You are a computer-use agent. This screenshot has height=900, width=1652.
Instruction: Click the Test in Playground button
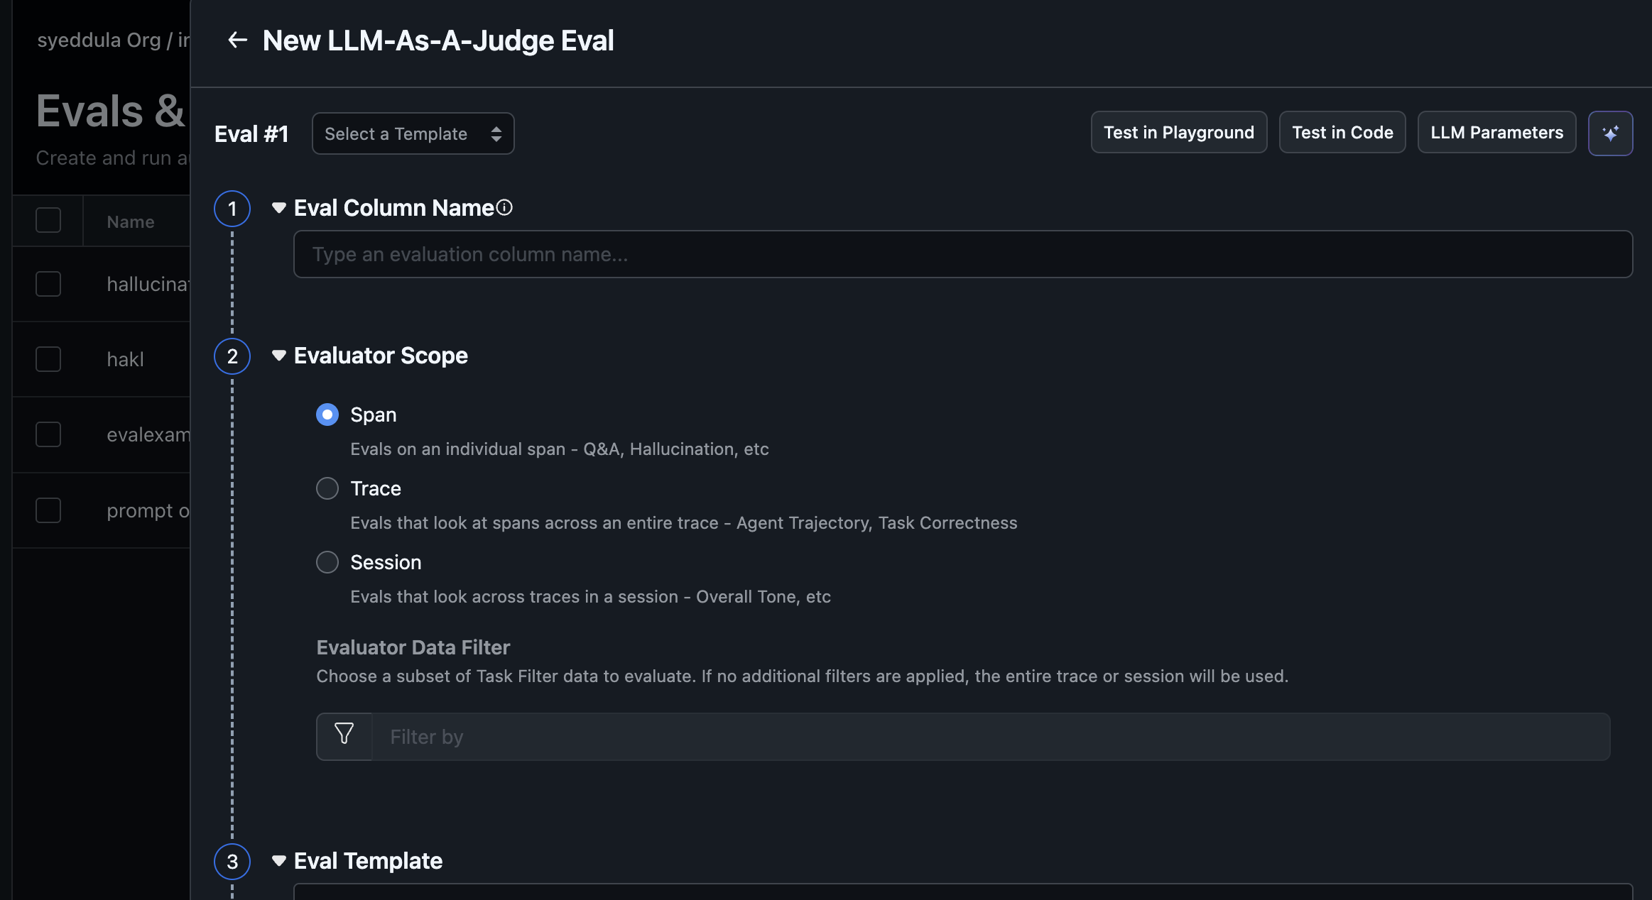click(1178, 133)
